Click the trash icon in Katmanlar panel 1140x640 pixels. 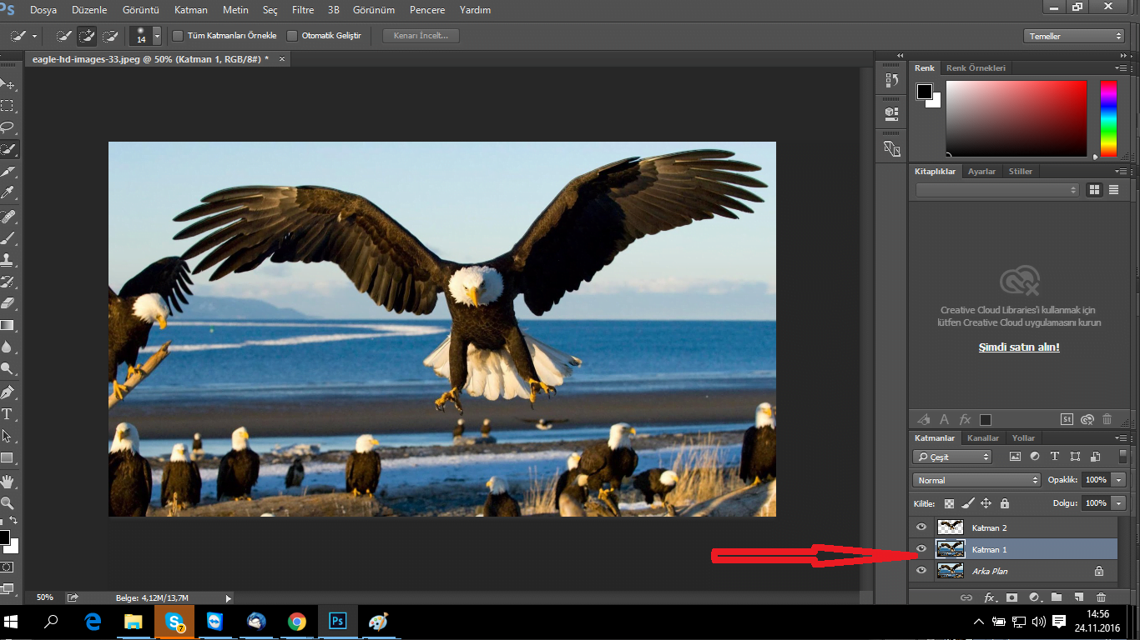[x=1101, y=597]
